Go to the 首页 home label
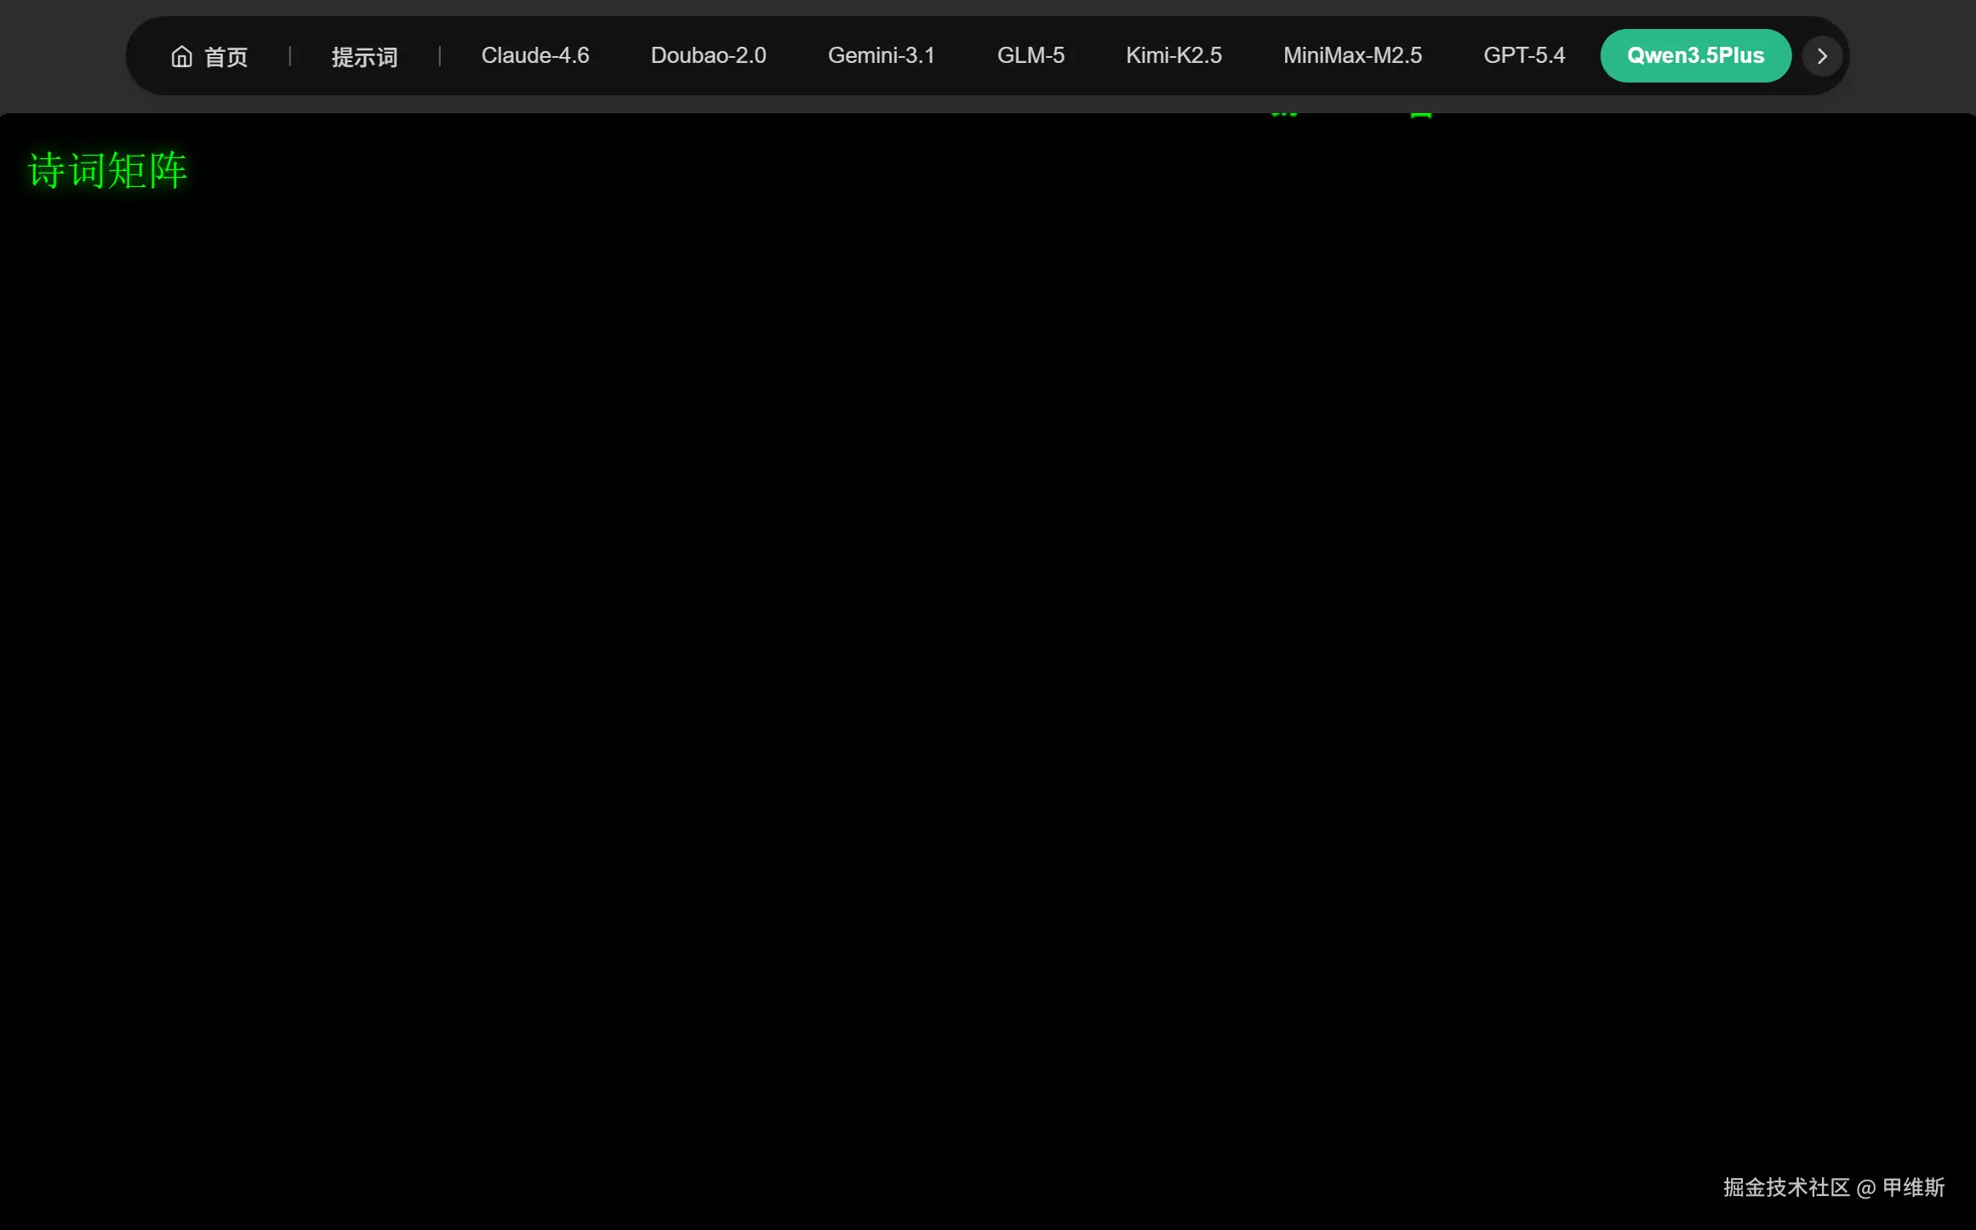The width and height of the screenshot is (1976, 1230). [x=226, y=57]
